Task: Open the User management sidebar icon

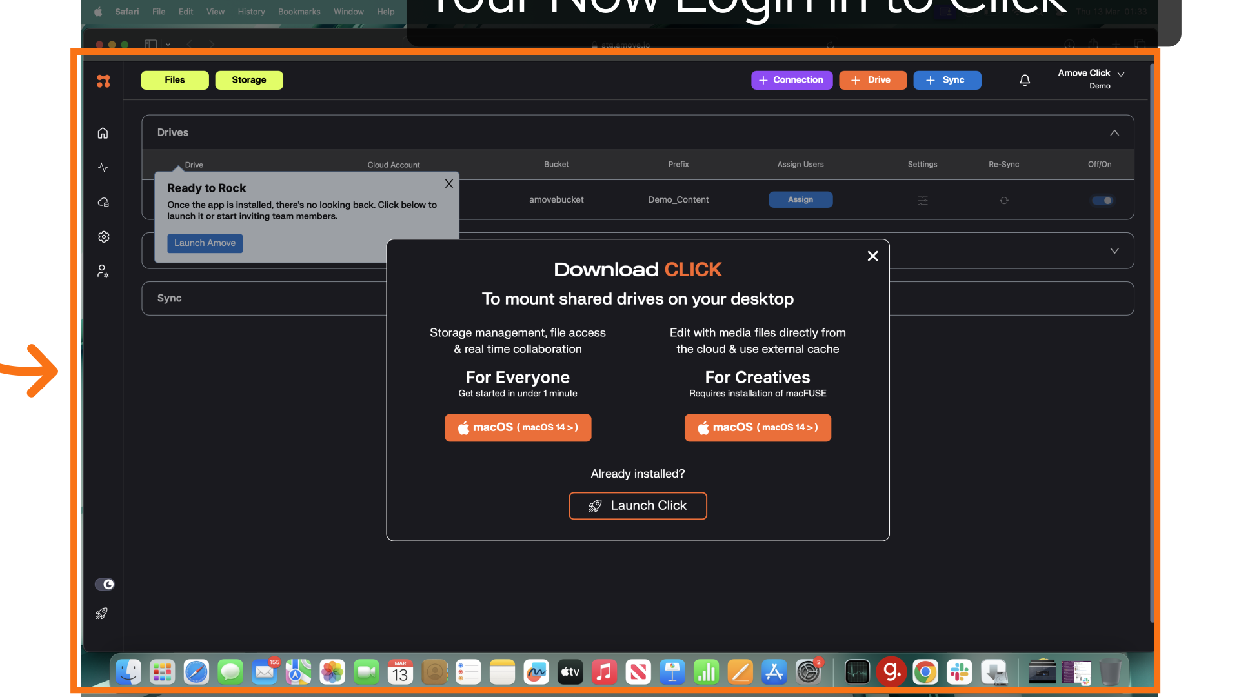Action: point(103,271)
